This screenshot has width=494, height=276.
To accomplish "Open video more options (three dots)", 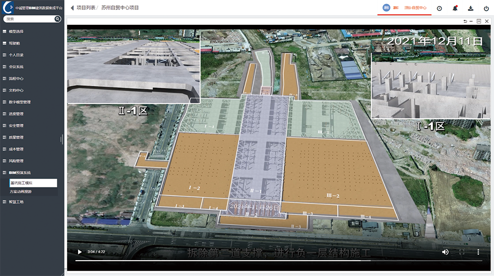I will [x=478, y=252].
